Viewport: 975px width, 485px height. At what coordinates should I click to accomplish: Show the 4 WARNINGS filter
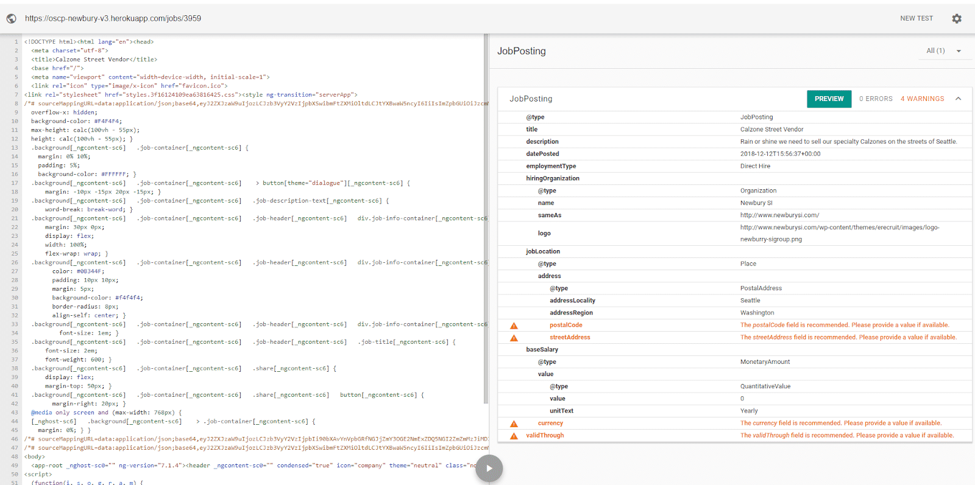pyautogui.click(x=922, y=99)
